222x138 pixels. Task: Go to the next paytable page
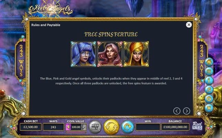tap(187, 111)
